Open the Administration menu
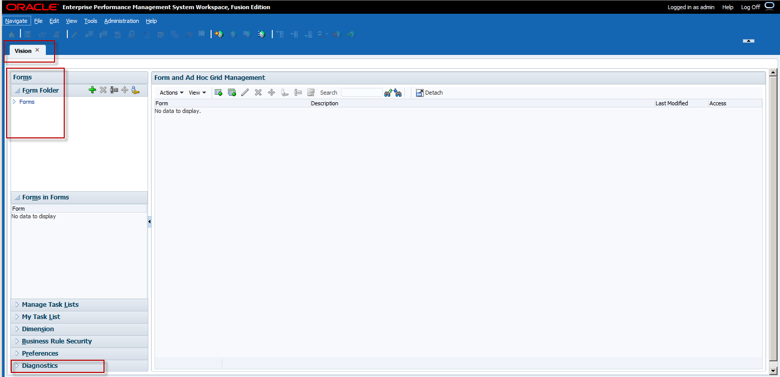 (121, 21)
